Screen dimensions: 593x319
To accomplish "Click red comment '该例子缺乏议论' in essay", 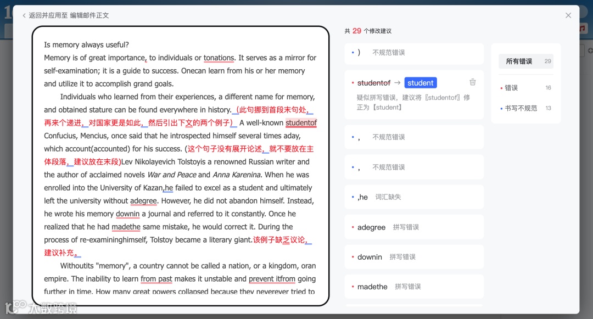I will pyautogui.click(x=279, y=240).
